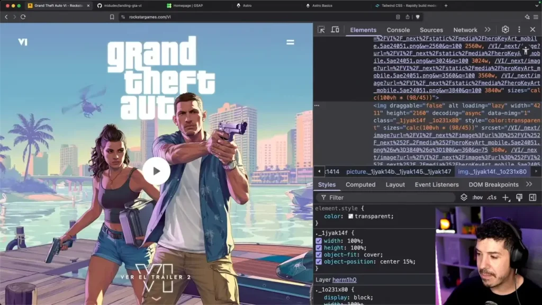Uncheck the width: 100% declaration

click(x=318, y=241)
